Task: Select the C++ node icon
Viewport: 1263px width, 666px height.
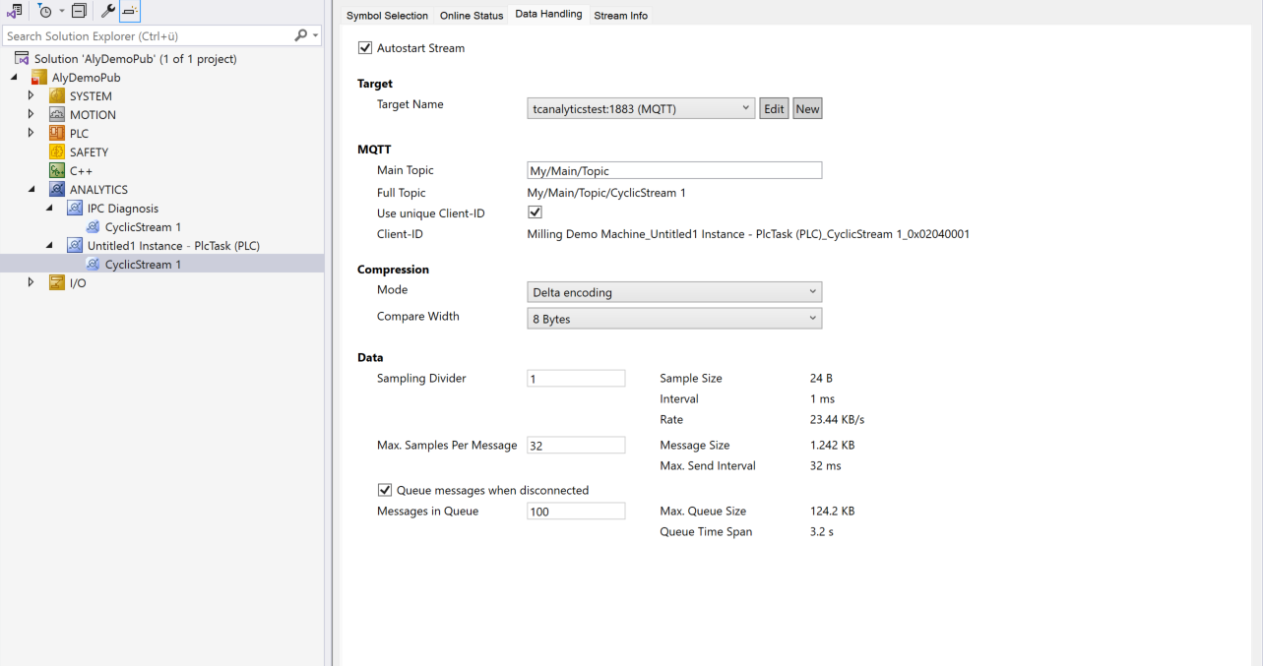Action: click(x=54, y=170)
